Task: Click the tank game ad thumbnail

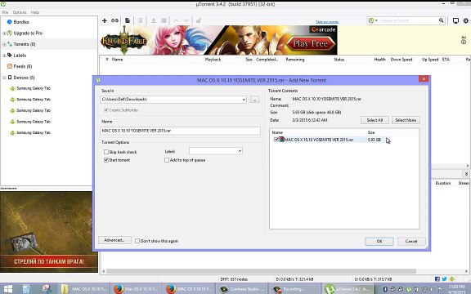Action: [x=49, y=232]
